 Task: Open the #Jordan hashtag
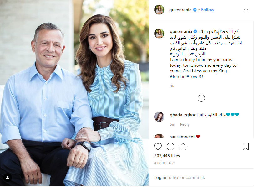pos(178,76)
